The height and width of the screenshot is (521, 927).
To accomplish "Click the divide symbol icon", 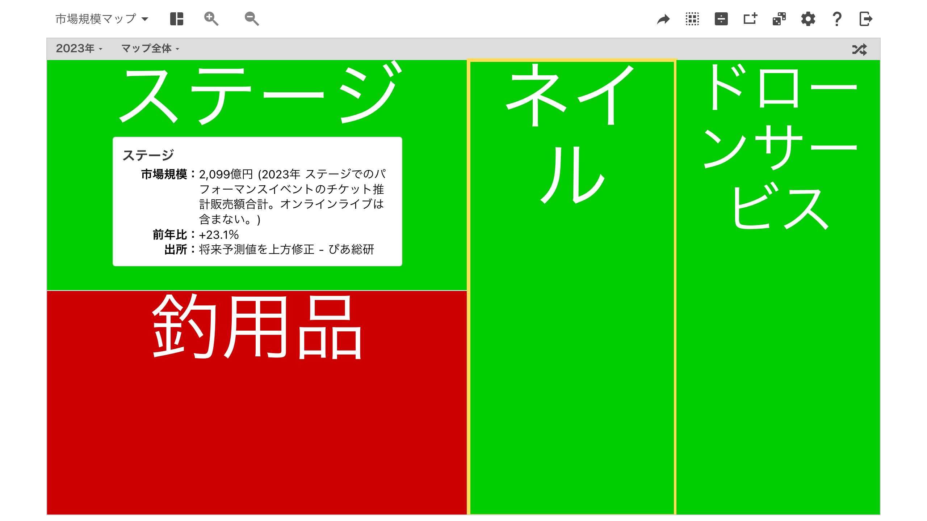I will pyautogui.click(x=721, y=19).
